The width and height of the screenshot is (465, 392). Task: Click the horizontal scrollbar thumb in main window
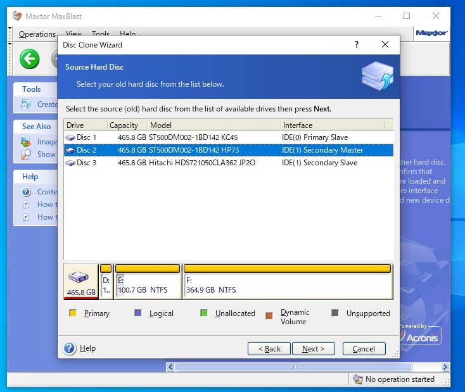click(x=293, y=367)
